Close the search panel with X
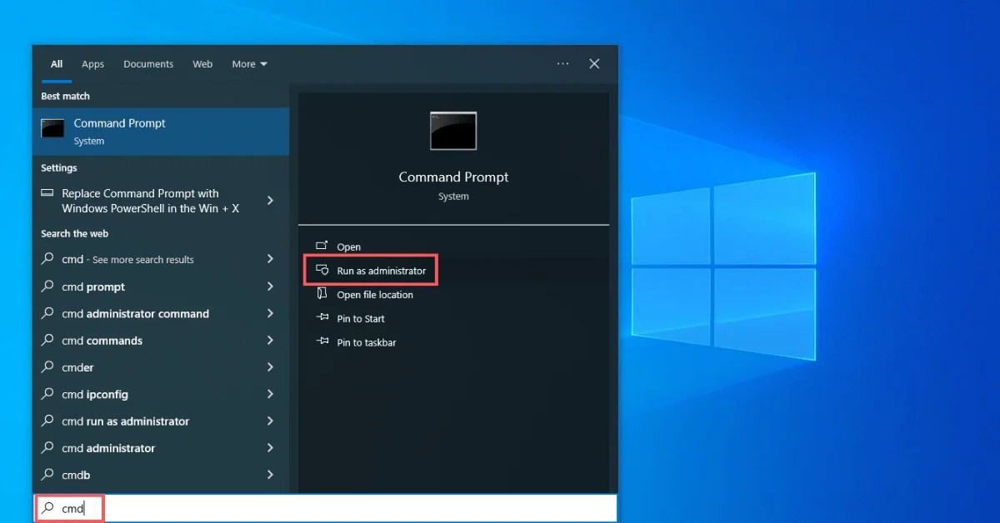 594,64
